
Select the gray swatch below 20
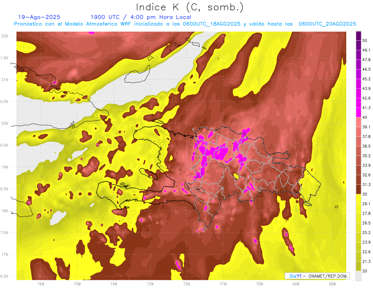358,276
